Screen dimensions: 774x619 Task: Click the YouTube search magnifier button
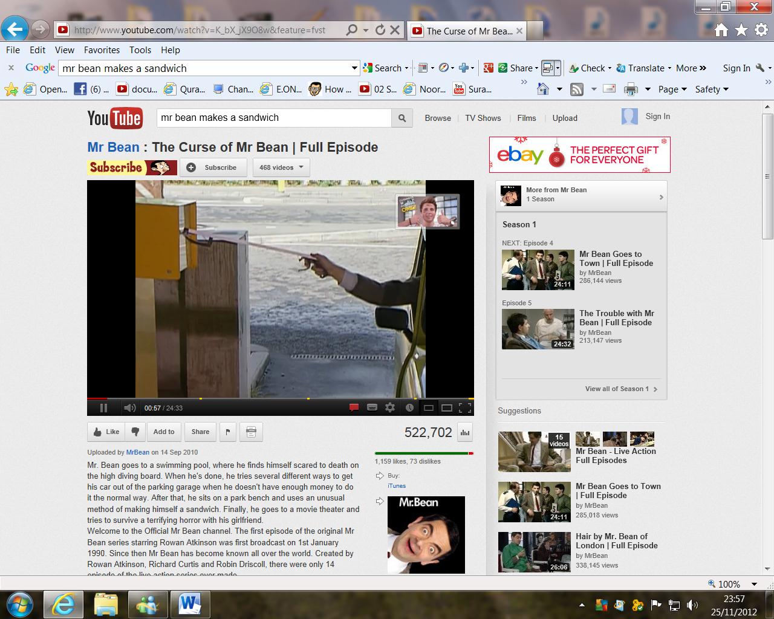coord(402,118)
